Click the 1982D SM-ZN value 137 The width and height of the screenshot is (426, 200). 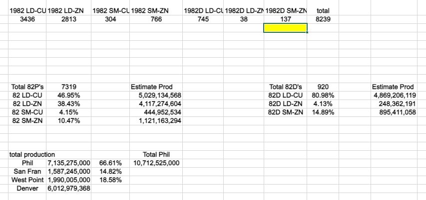coord(285,19)
